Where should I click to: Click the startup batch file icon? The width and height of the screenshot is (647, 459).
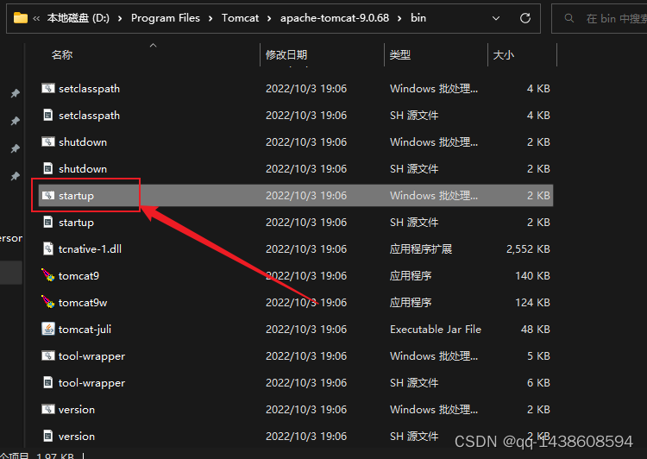(x=47, y=195)
